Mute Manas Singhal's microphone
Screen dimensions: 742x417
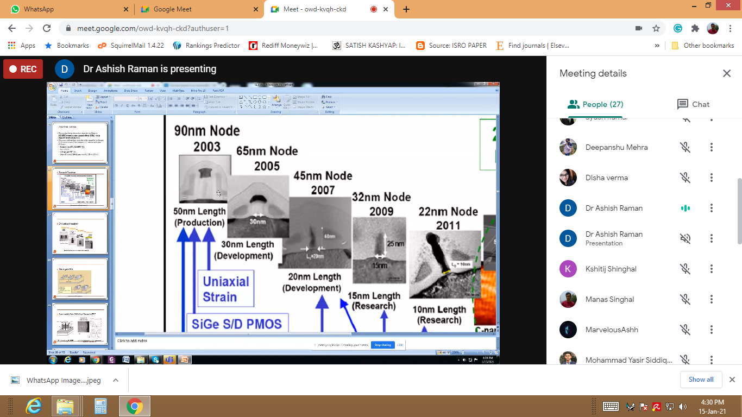pos(685,299)
